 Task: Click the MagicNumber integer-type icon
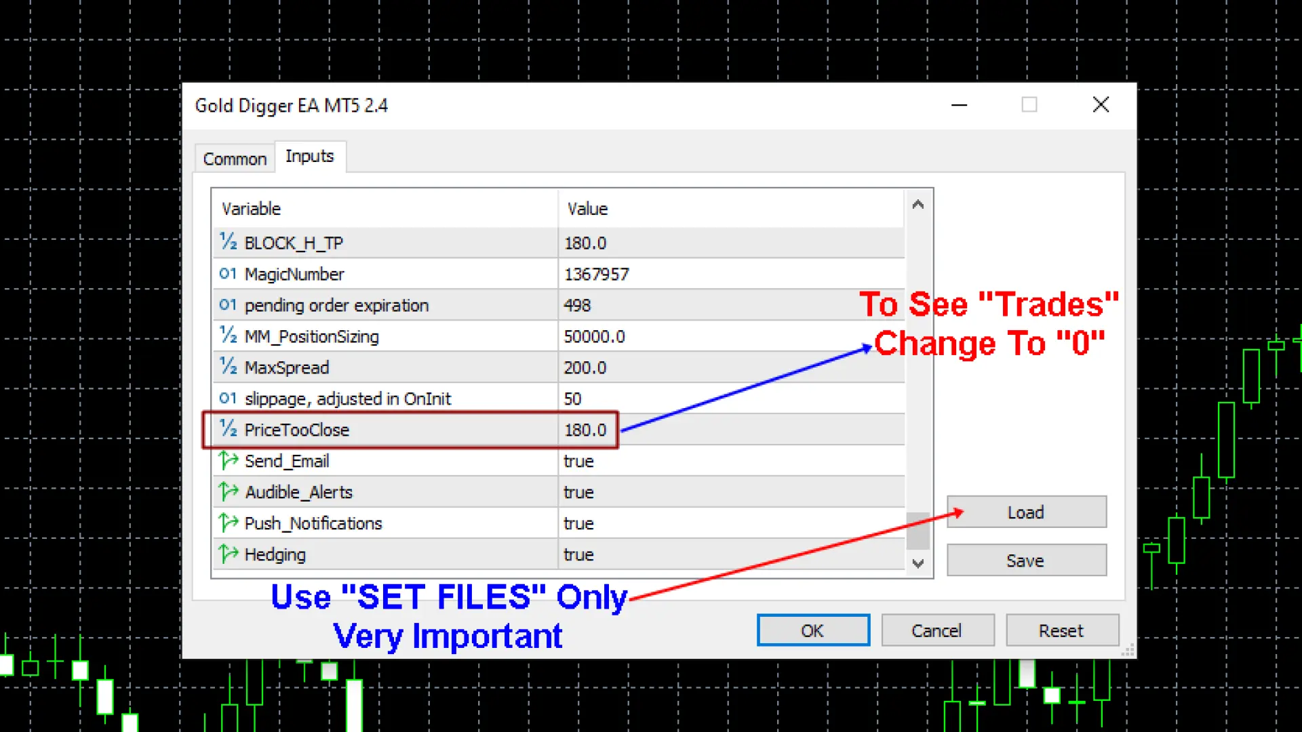point(228,274)
